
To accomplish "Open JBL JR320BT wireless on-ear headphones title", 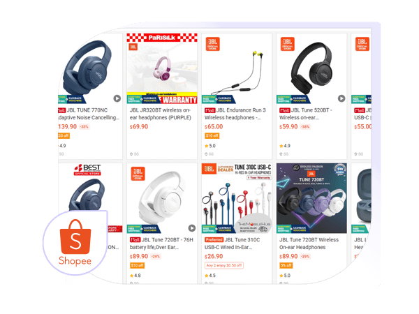I will (x=161, y=114).
